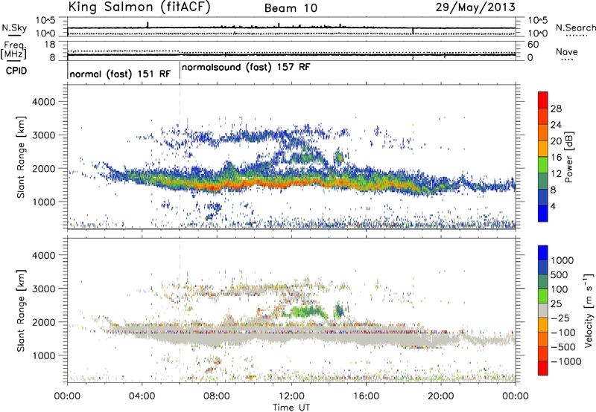Click the 'N.Sky' legend label
The height and width of the screenshot is (412, 596).
(x=14, y=28)
